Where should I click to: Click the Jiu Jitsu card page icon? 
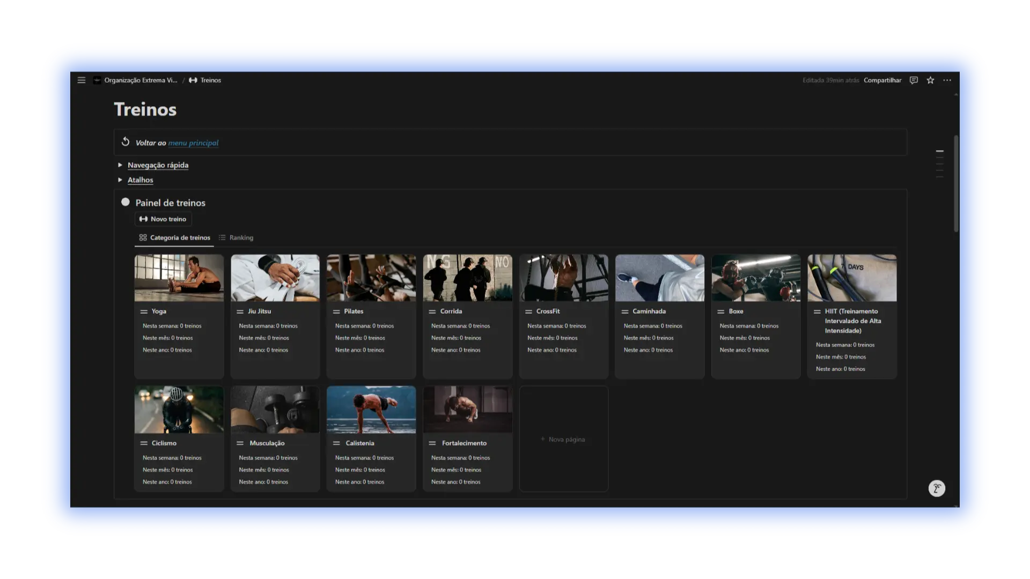click(x=240, y=311)
